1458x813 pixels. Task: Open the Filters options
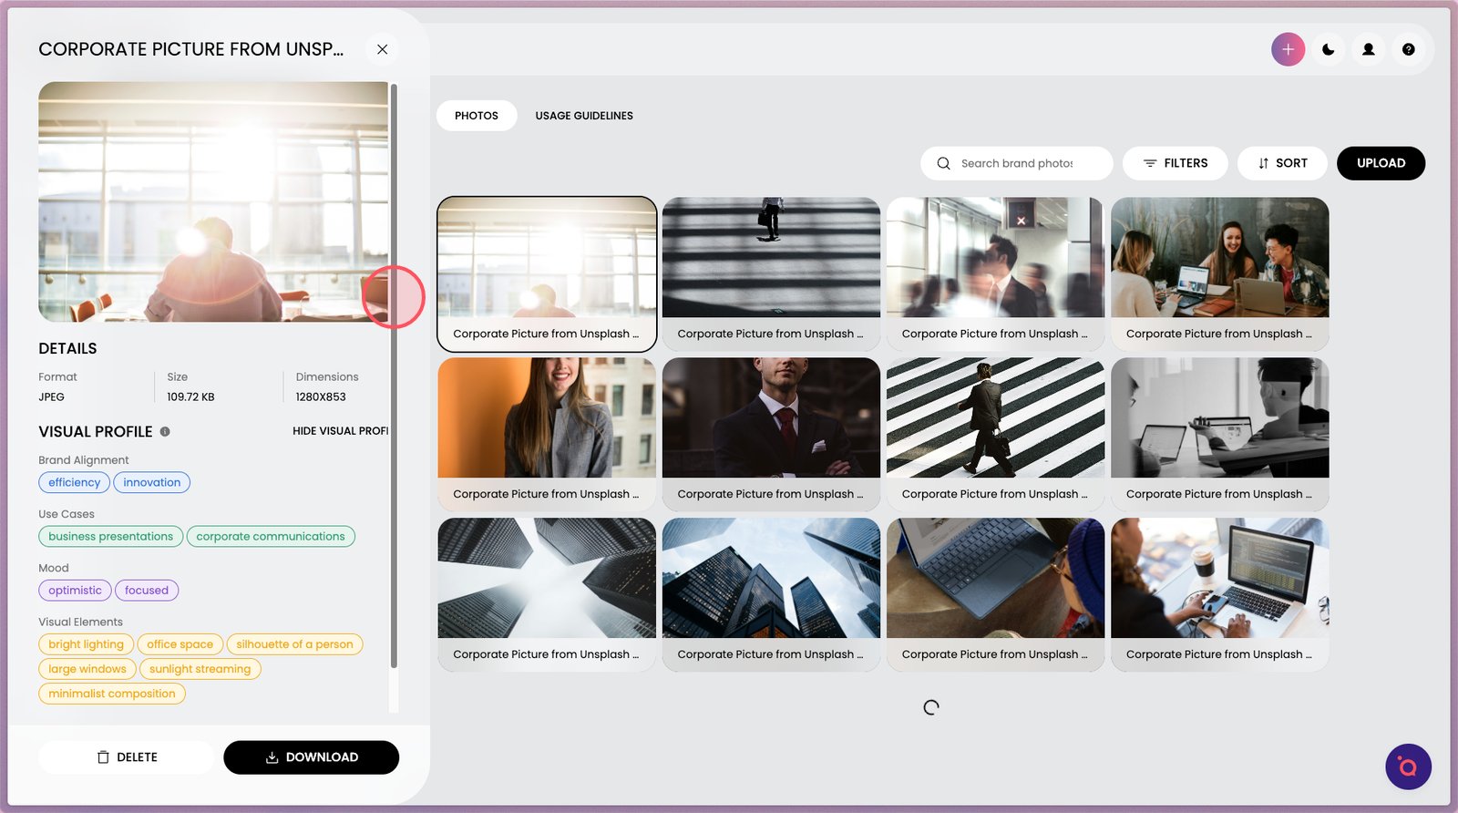click(1175, 163)
